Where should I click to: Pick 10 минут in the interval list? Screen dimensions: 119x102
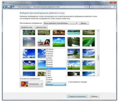coord(56,60)
